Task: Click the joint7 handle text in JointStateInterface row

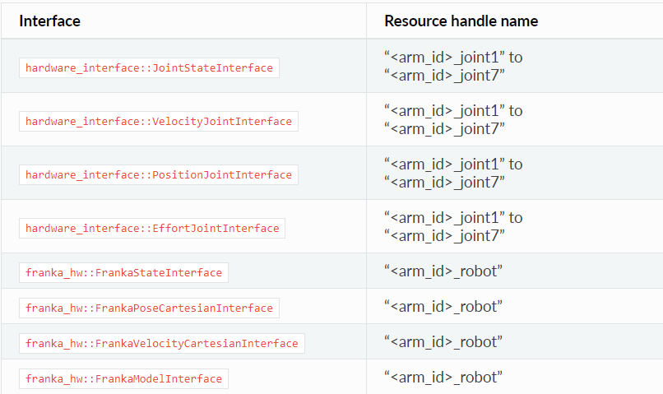Action: (x=444, y=76)
